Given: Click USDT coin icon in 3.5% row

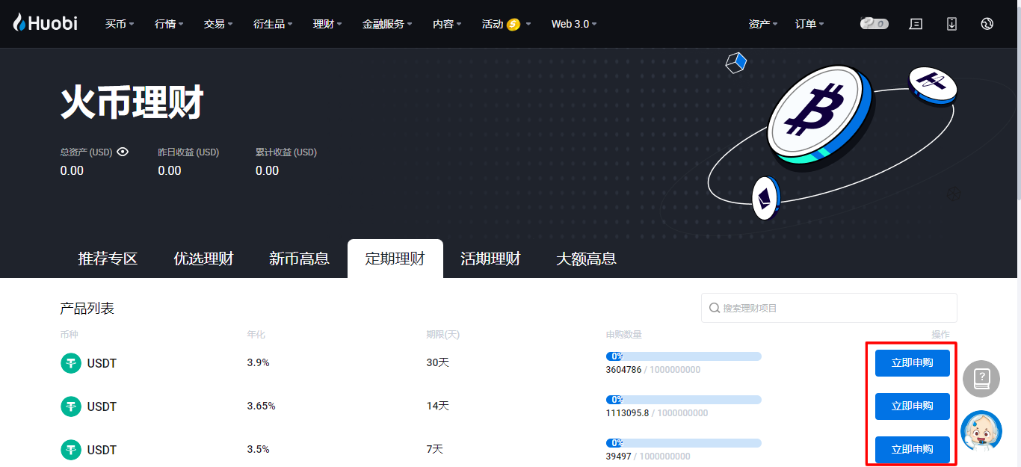Looking at the screenshot, I should (71, 450).
